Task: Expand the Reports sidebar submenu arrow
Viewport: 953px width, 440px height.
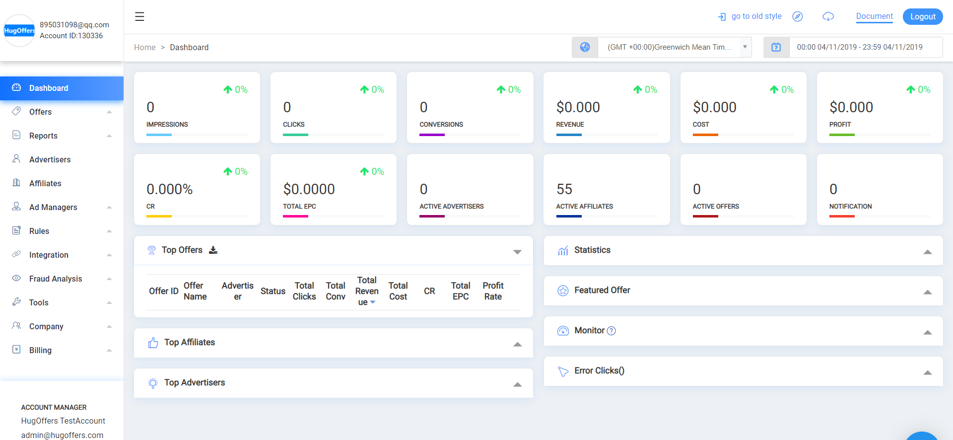Action: [109, 136]
